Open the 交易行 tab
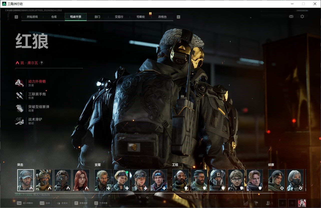The width and height of the screenshot is (321, 208). pyautogui.click(x=119, y=17)
